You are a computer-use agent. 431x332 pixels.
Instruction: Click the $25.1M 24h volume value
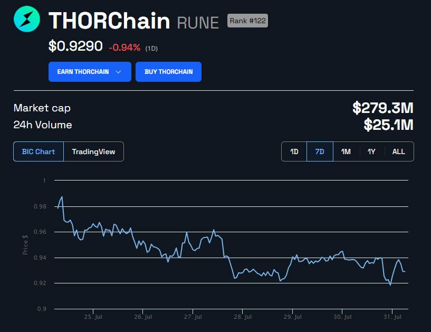388,125
